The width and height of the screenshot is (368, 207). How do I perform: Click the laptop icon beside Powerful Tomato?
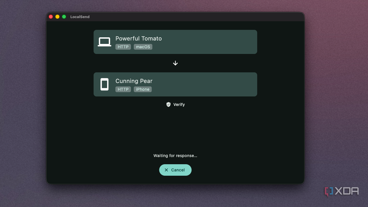click(104, 42)
